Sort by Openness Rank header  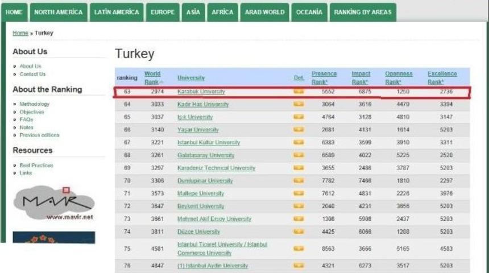399,78
